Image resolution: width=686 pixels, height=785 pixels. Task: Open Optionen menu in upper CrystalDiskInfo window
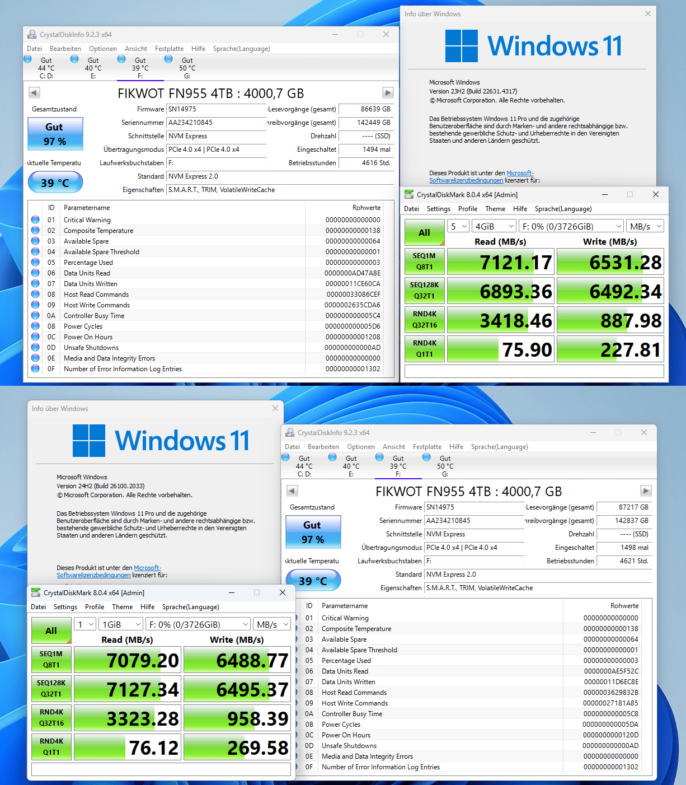[x=103, y=49]
